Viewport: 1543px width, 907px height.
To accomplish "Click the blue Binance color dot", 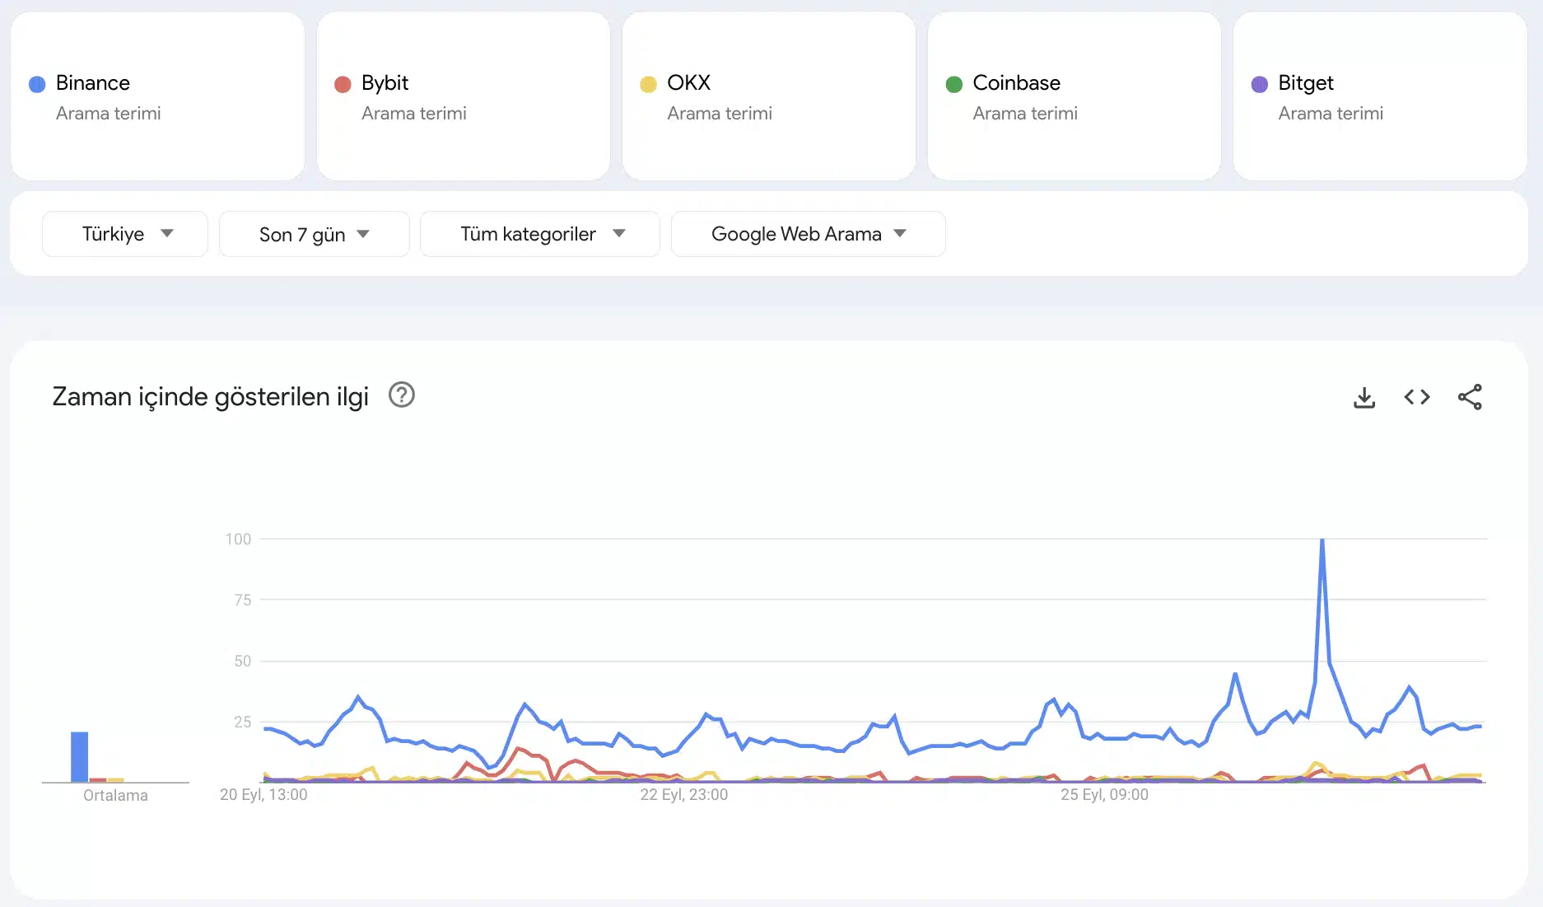I will (37, 84).
